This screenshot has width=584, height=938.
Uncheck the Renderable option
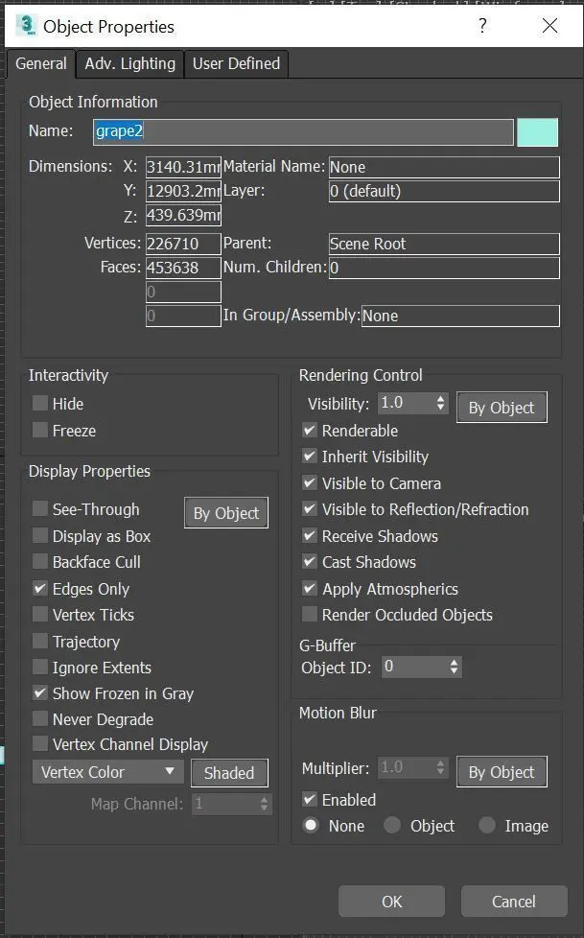[x=310, y=431]
